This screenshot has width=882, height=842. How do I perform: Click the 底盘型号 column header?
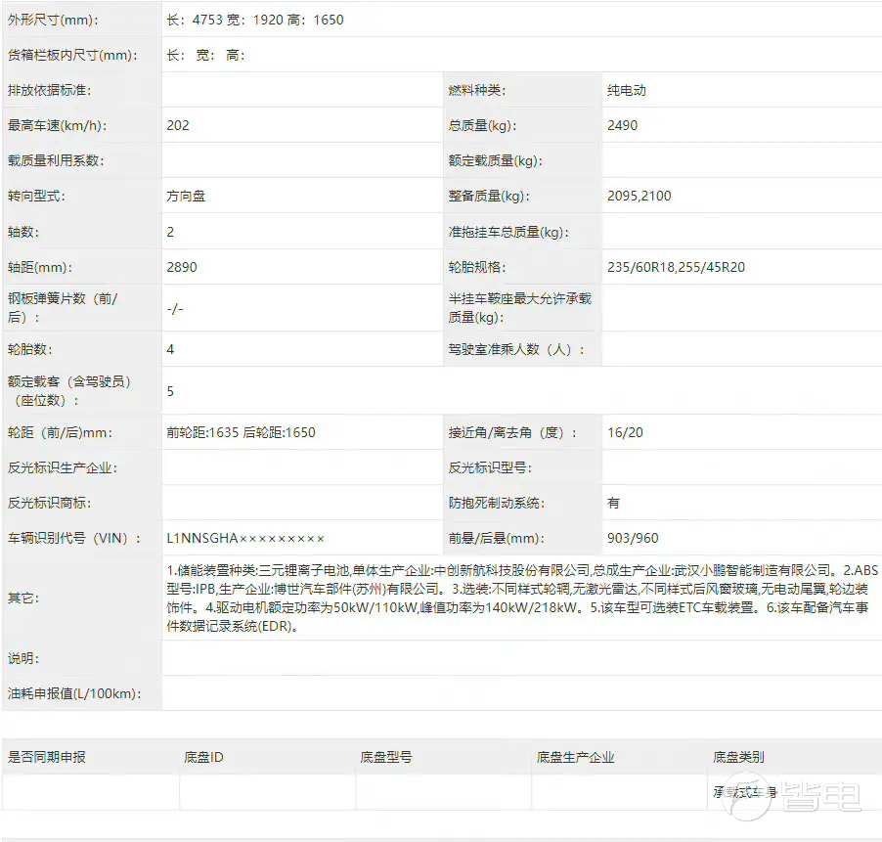[386, 758]
